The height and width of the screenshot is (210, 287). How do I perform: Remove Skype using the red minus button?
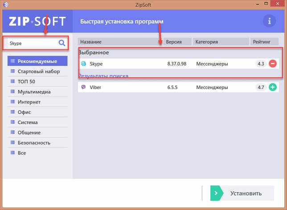[x=273, y=64]
